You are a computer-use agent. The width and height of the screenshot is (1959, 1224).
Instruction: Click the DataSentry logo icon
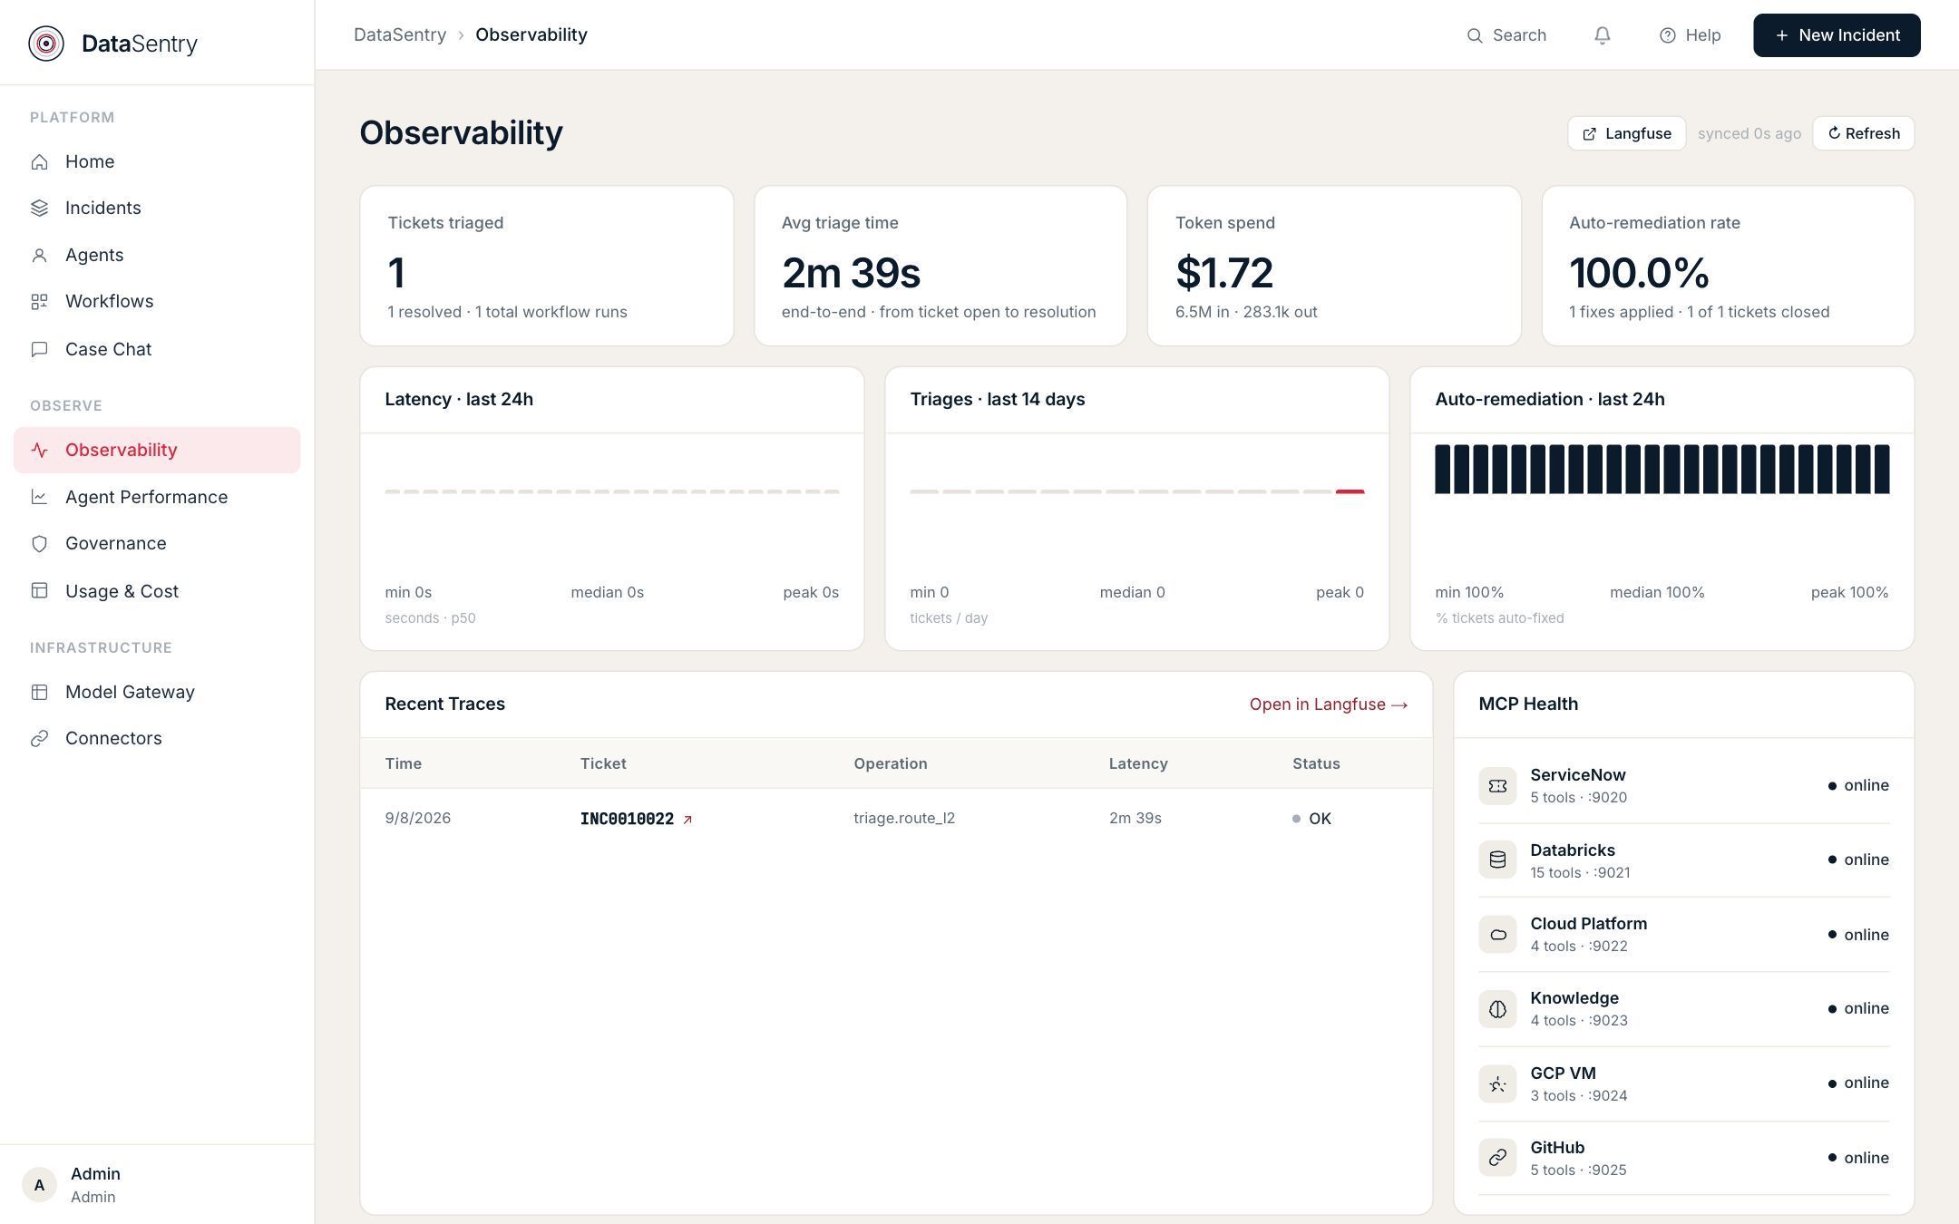point(46,44)
